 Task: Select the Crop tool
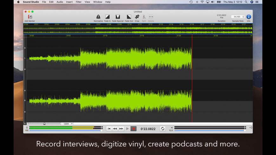point(137,17)
